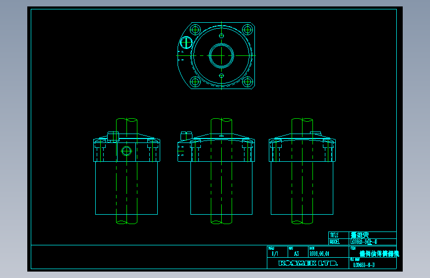Viewport: 430px width, 278px height.
Task: Click the date value in the title block
Action: click(319, 254)
